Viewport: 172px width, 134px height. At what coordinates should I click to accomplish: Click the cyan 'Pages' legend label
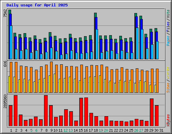pyautogui.click(x=168, y=41)
